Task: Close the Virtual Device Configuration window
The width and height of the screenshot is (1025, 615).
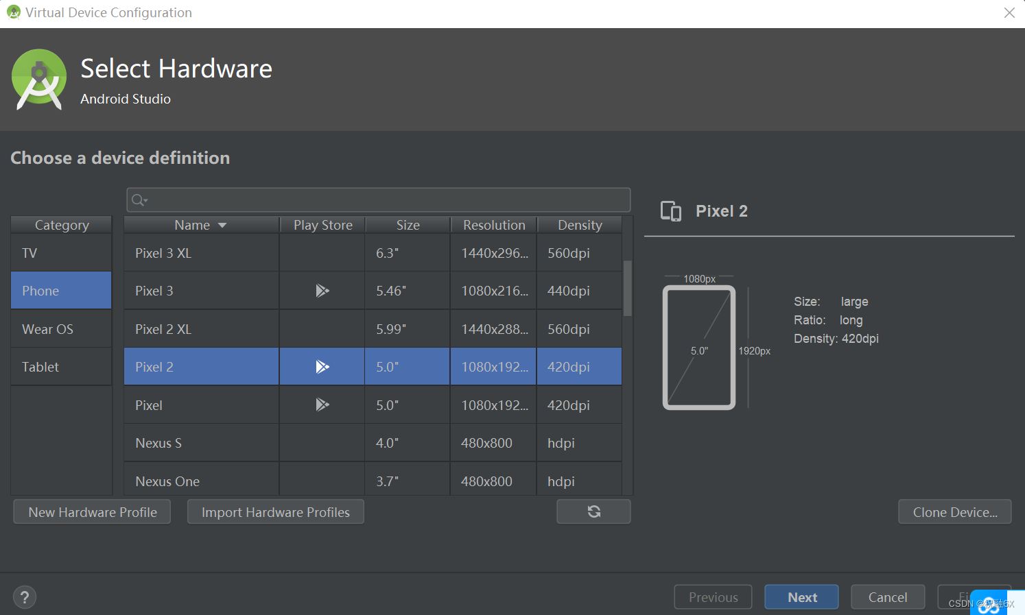Action: (1009, 12)
